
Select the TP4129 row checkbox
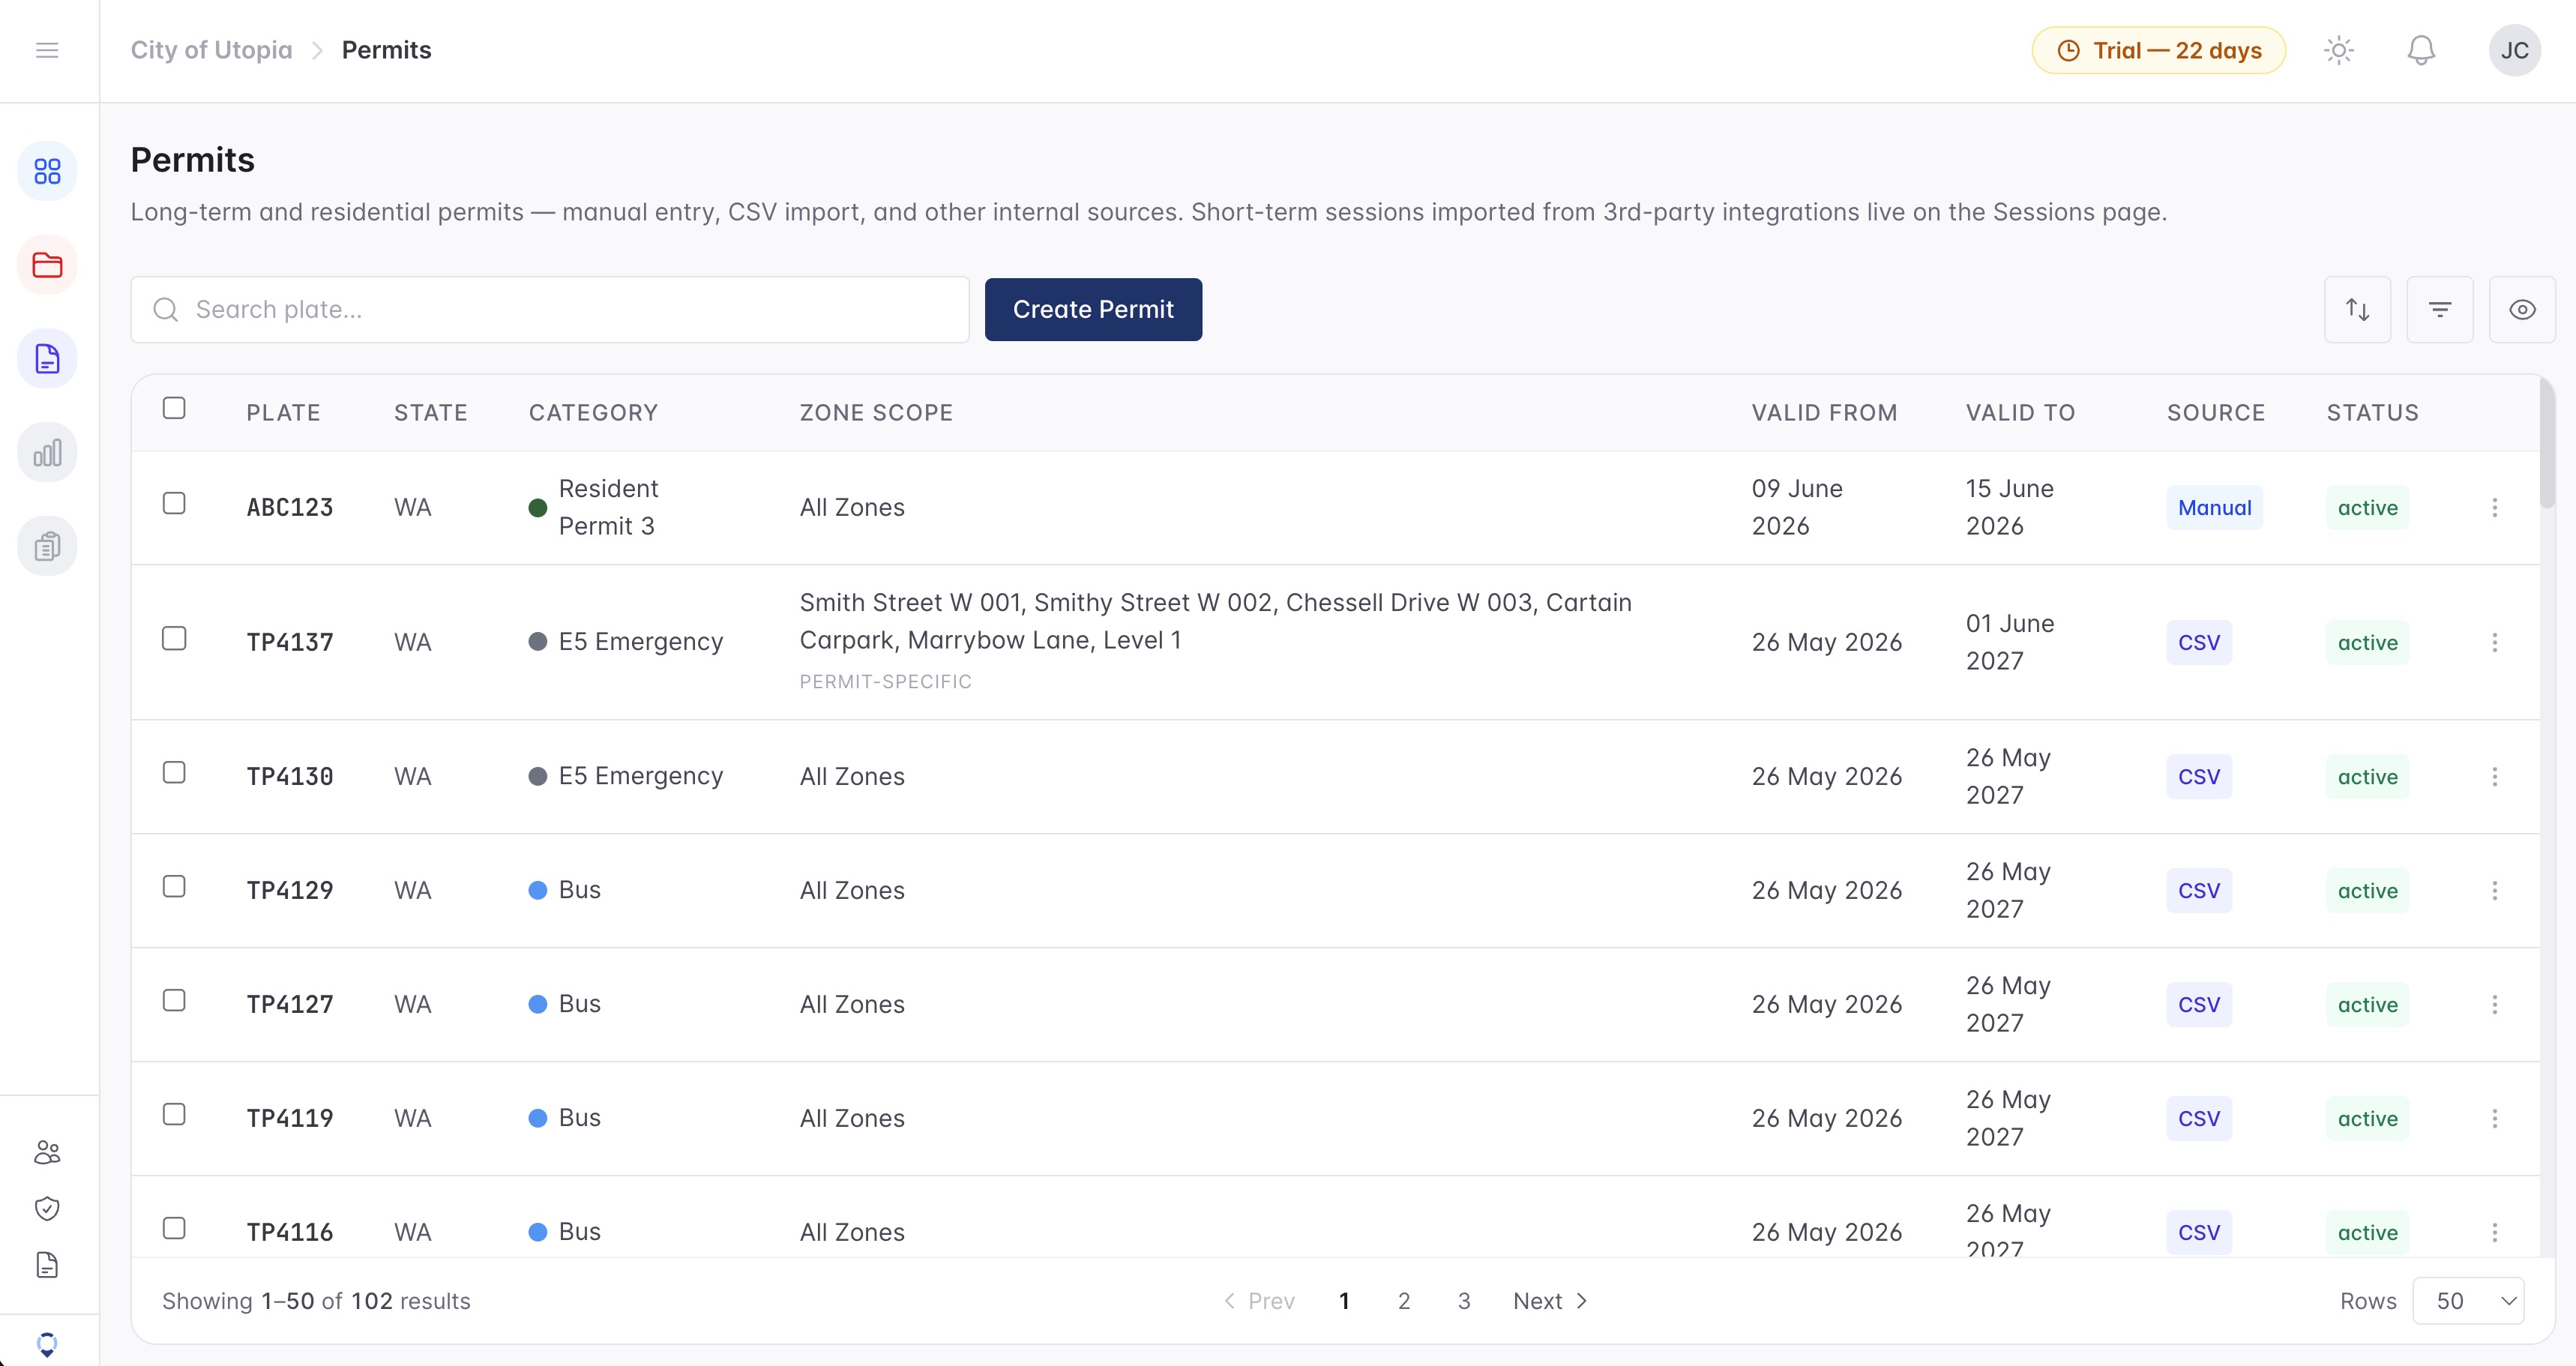click(174, 886)
